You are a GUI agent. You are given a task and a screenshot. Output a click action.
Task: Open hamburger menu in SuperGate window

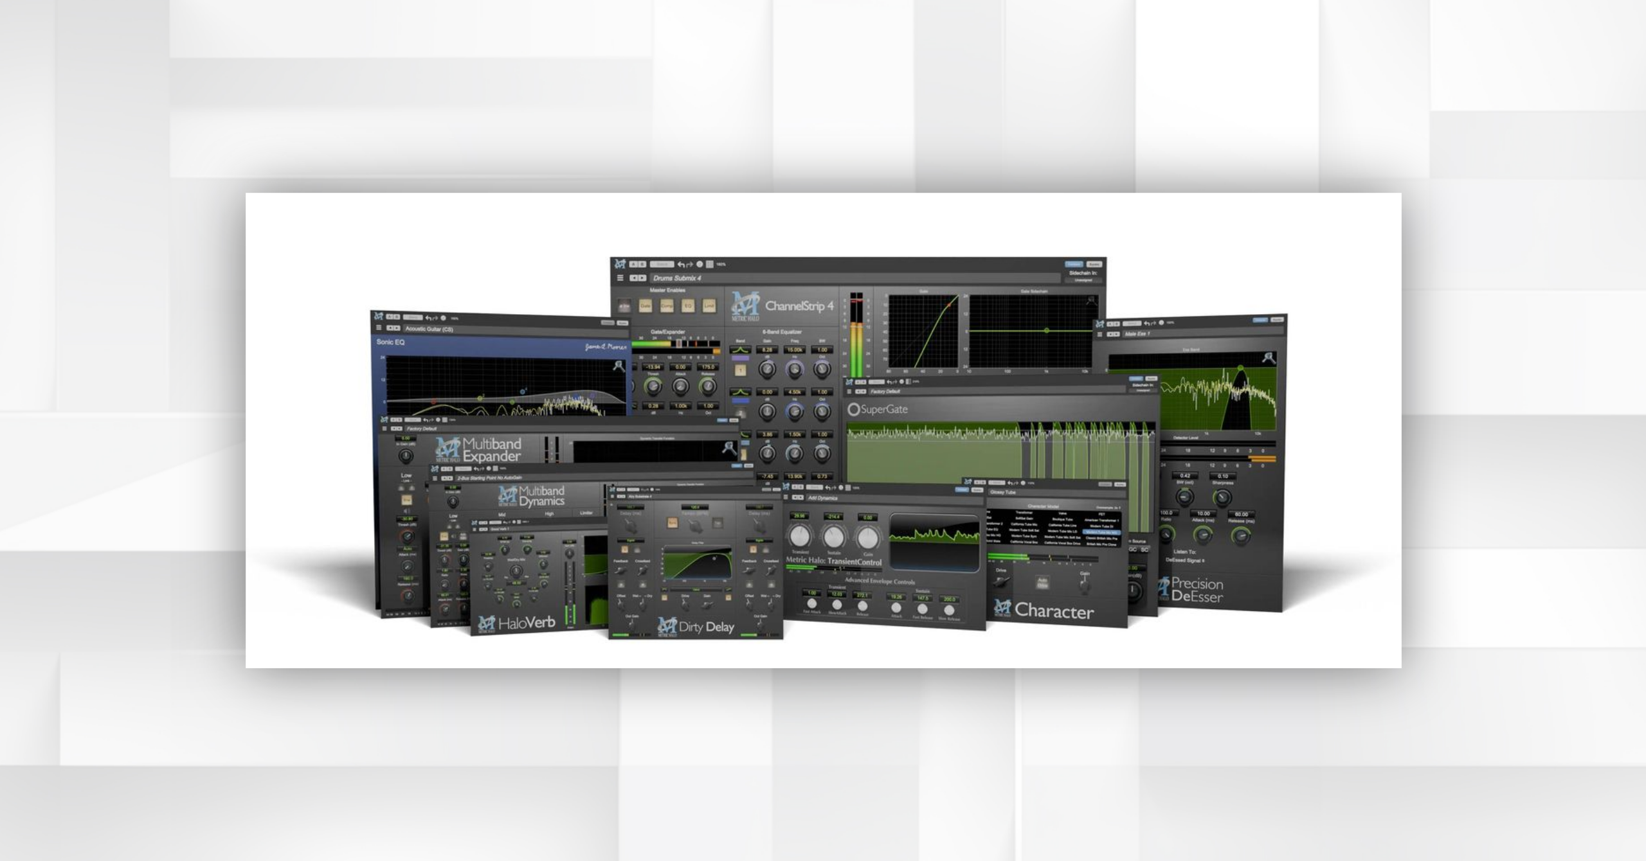pyautogui.click(x=849, y=391)
